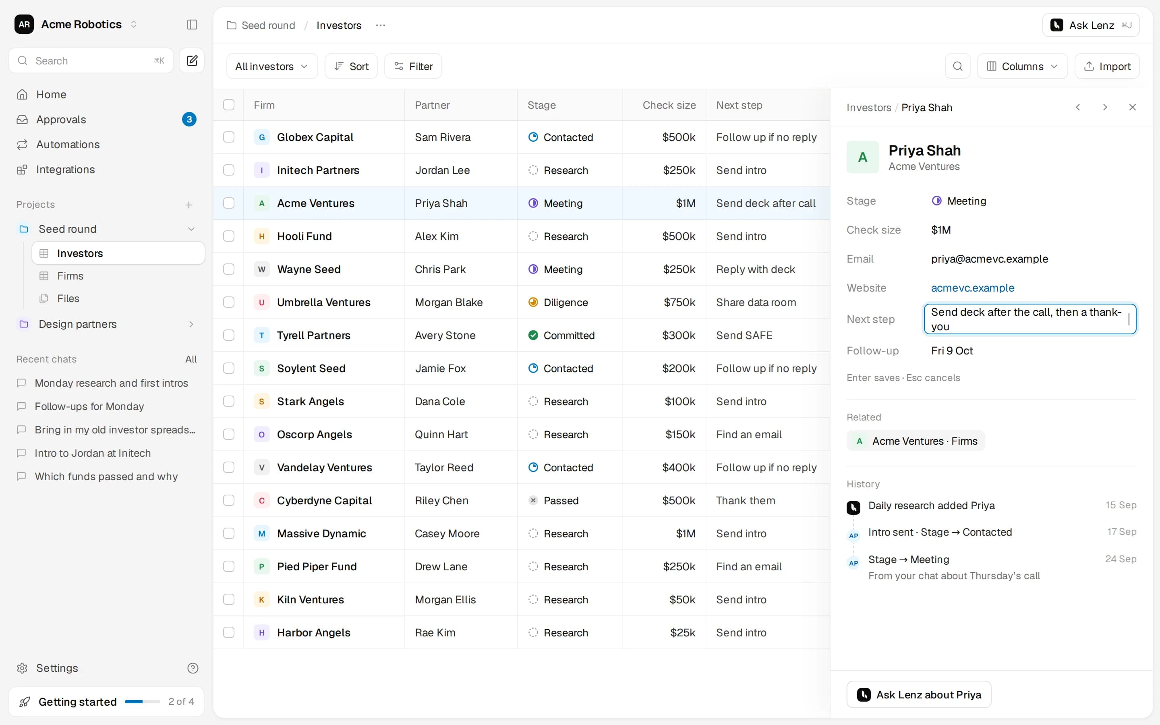Click the Acme Ventures avatar in detail panel

pyautogui.click(x=862, y=157)
